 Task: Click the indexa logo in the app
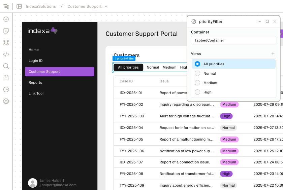tap(42, 31)
